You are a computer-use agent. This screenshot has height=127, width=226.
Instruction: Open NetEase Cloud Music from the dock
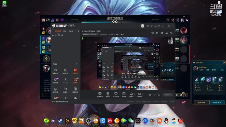(110, 121)
